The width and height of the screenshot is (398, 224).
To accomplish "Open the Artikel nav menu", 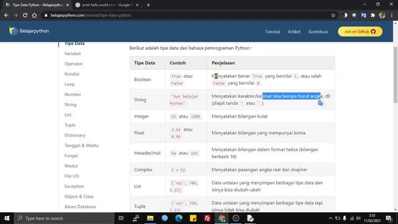I will (x=294, y=32).
